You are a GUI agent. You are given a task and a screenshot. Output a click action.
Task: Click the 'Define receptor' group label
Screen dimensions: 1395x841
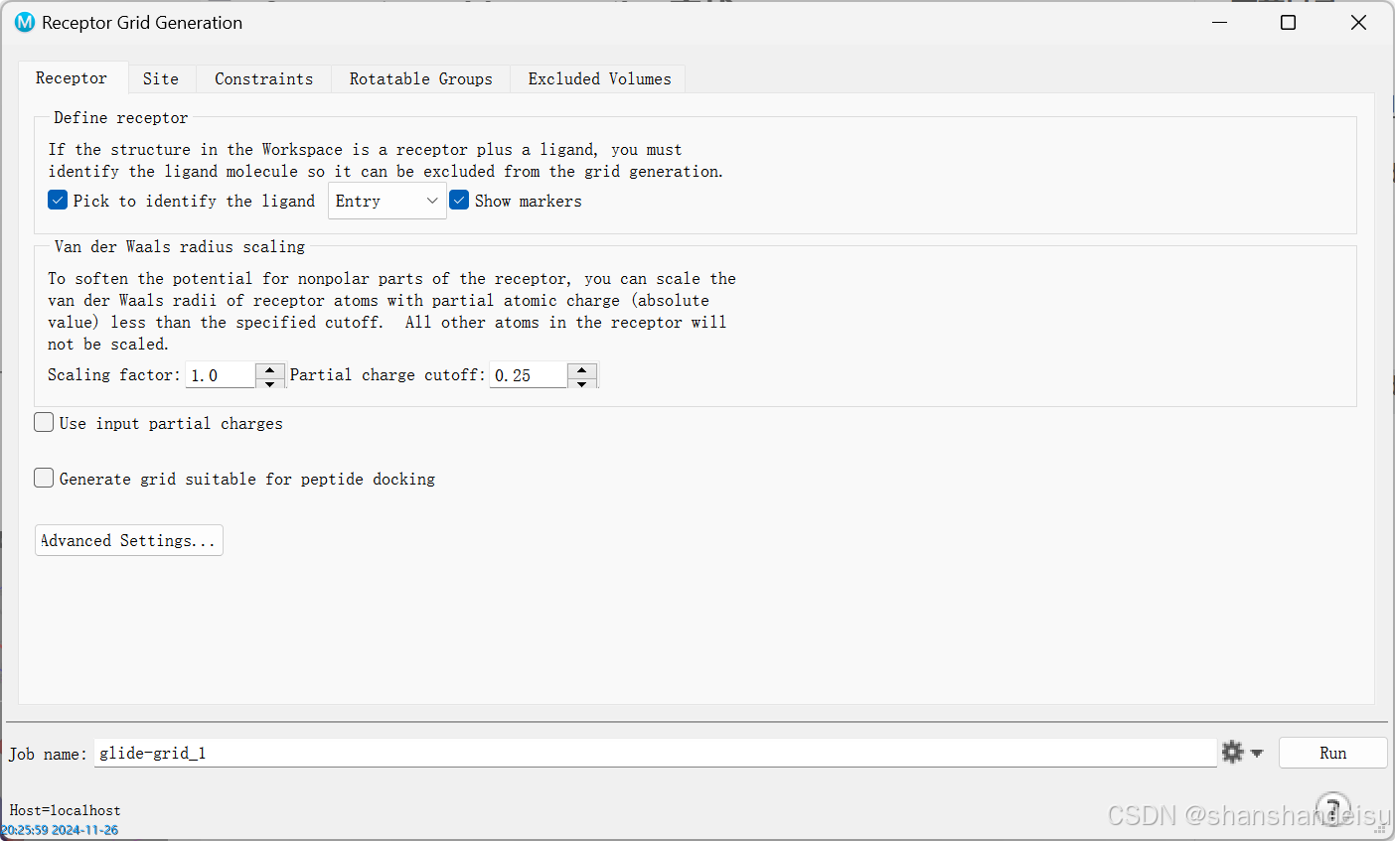point(120,117)
